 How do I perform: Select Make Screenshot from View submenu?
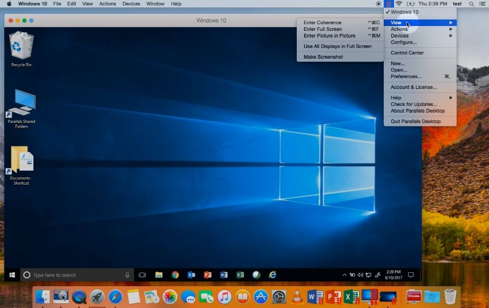323,57
